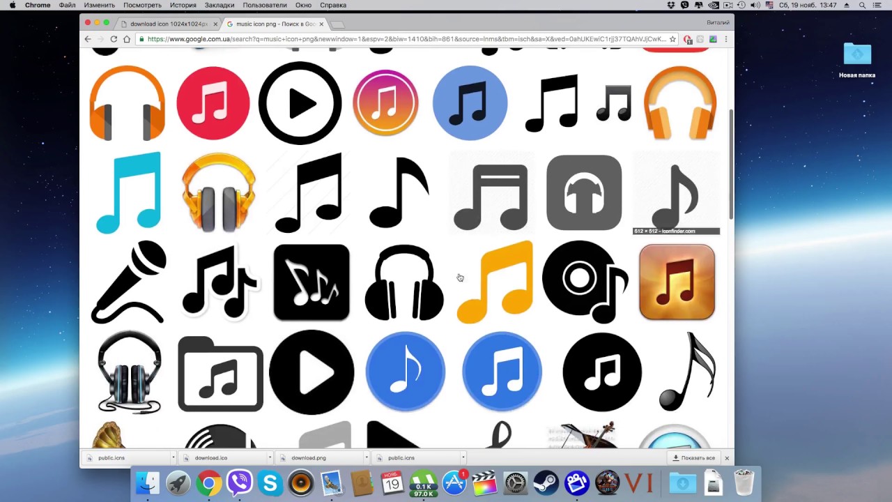Open a new Chrome tab
This screenshot has height=502, width=892.
pos(337,24)
